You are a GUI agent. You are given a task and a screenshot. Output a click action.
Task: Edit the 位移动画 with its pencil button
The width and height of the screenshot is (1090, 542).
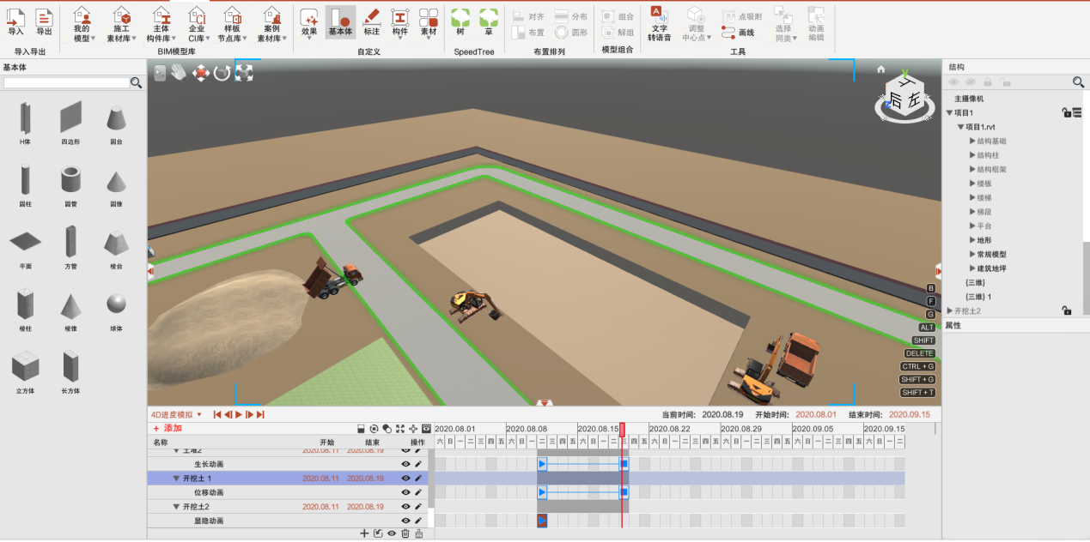[x=418, y=491]
